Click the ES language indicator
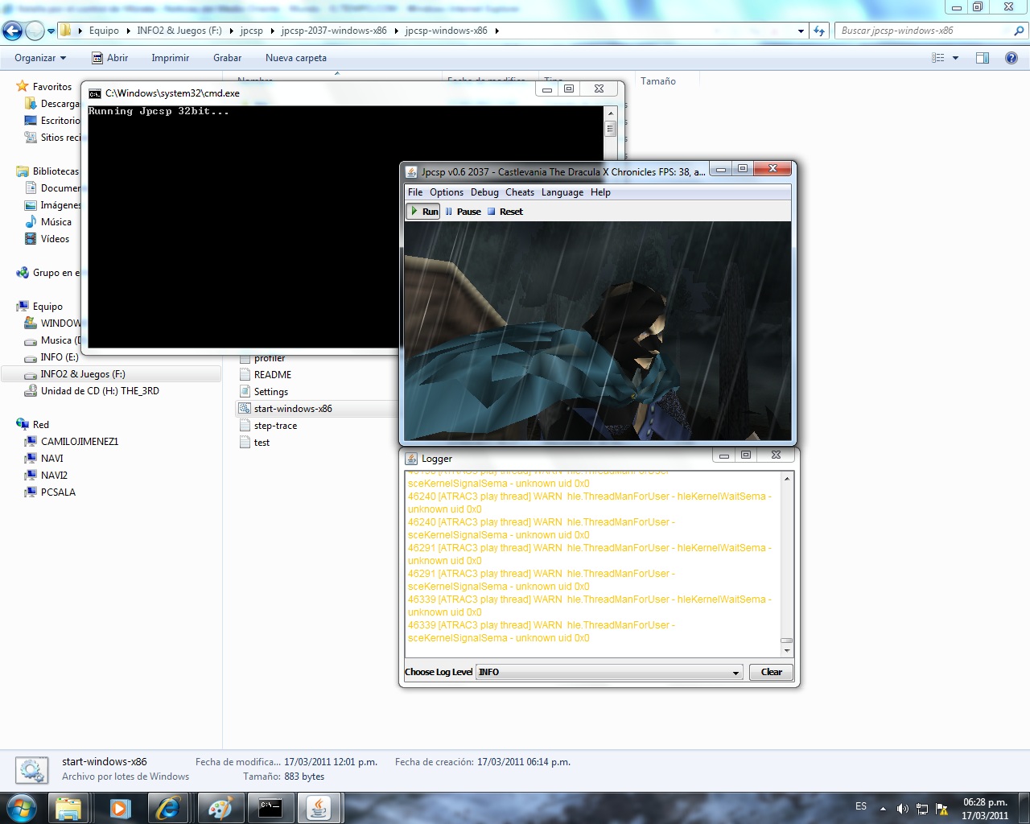The width and height of the screenshot is (1030, 824). coord(861,806)
